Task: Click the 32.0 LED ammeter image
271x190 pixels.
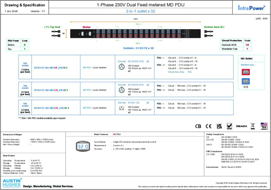Action: (x=83, y=146)
